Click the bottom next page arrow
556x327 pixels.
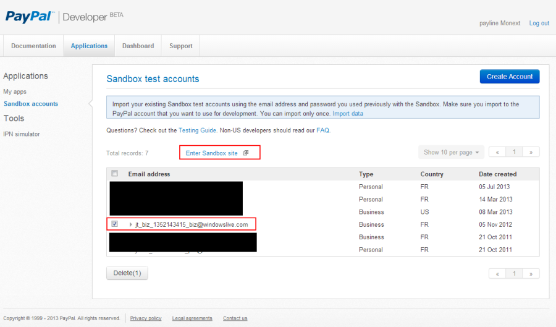tap(531, 273)
